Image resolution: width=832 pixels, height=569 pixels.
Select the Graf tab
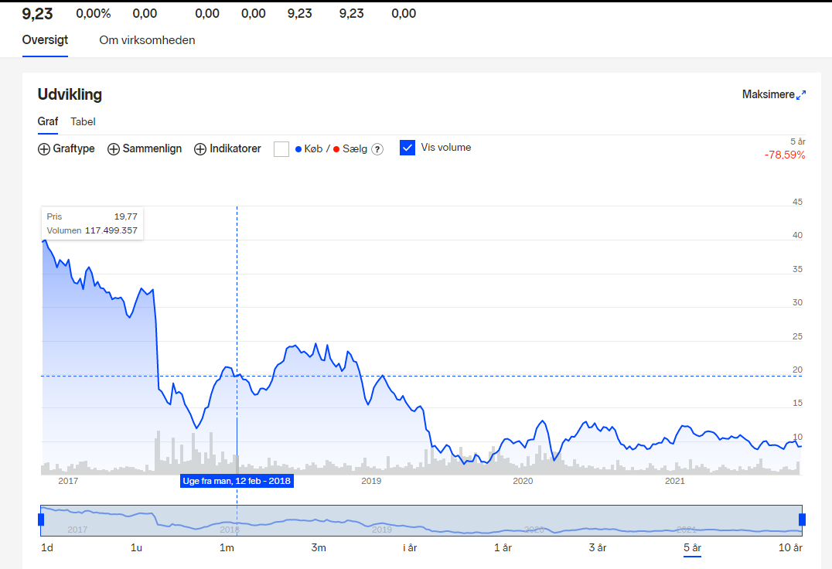tap(48, 121)
